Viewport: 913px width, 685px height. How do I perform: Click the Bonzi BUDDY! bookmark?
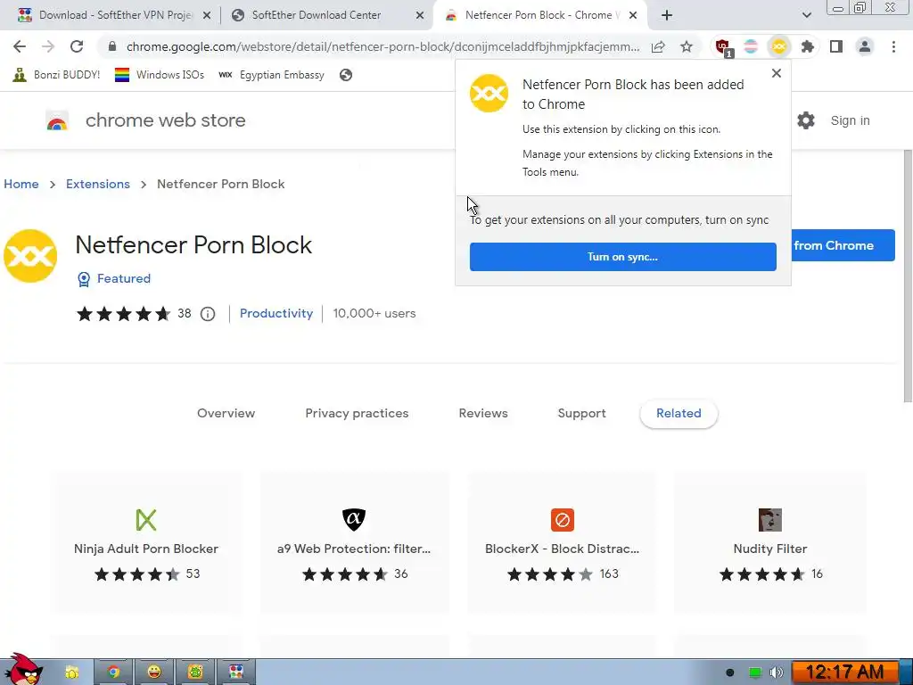(56, 75)
